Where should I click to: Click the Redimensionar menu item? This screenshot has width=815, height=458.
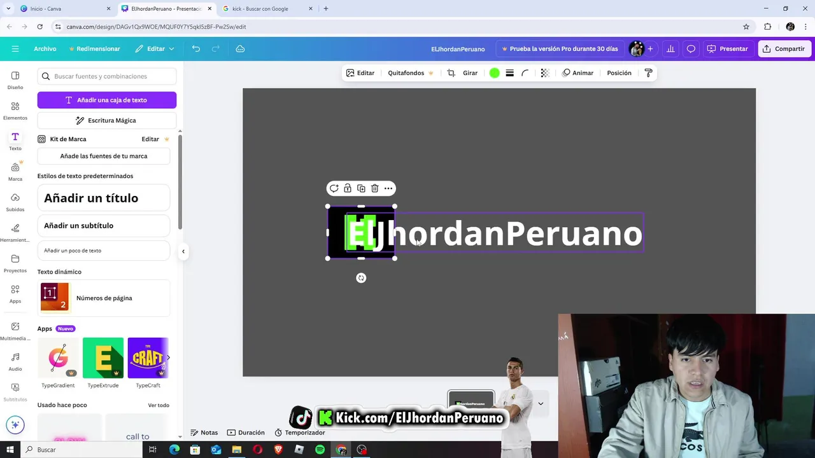94,49
